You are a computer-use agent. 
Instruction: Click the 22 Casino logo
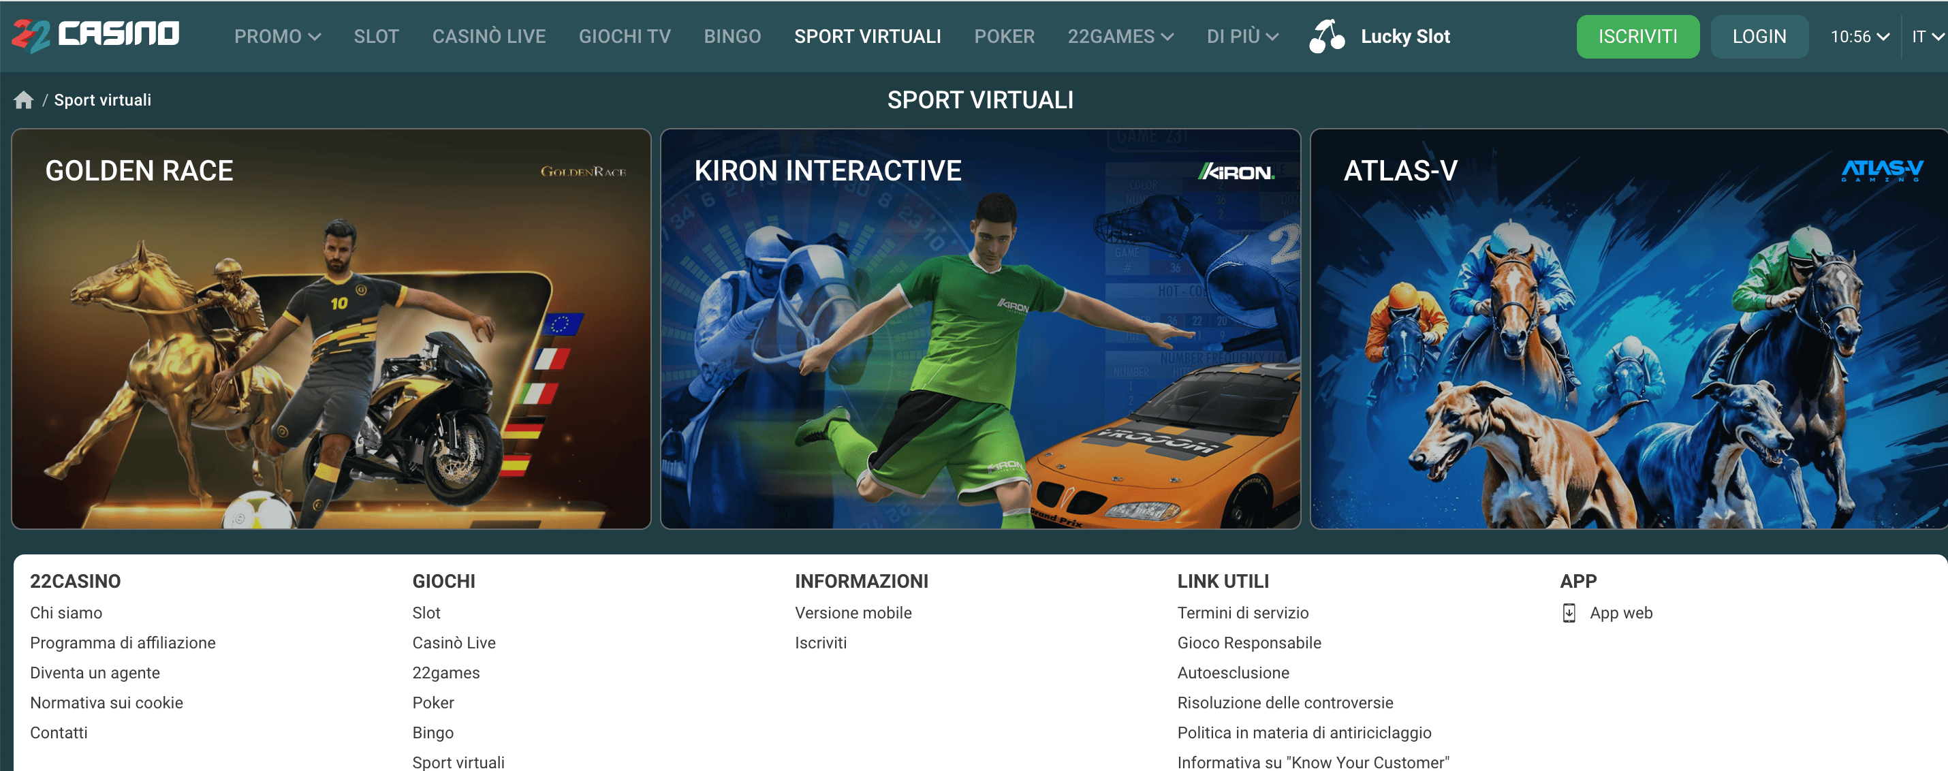pos(95,35)
